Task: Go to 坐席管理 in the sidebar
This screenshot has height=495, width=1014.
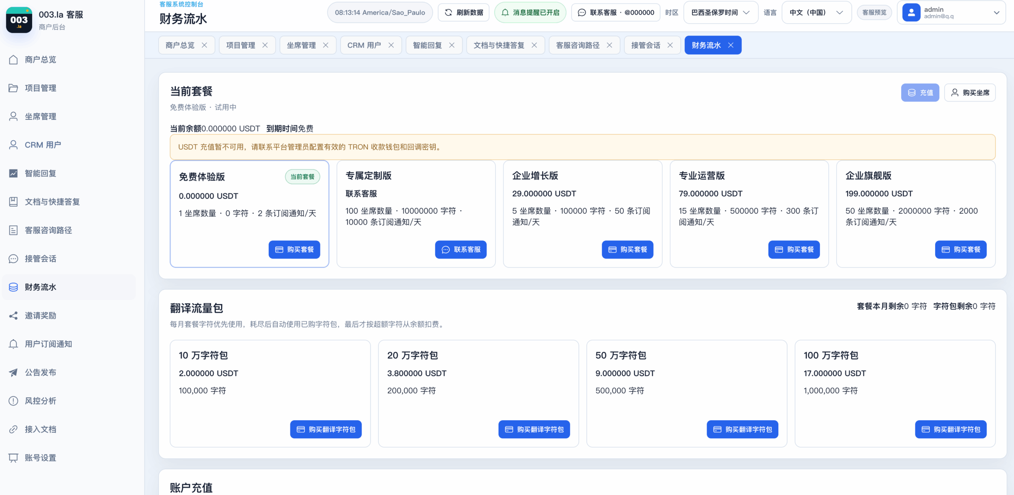Action: coord(69,117)
